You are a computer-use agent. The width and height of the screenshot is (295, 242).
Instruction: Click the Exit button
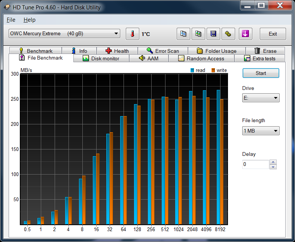click(273, 34)
